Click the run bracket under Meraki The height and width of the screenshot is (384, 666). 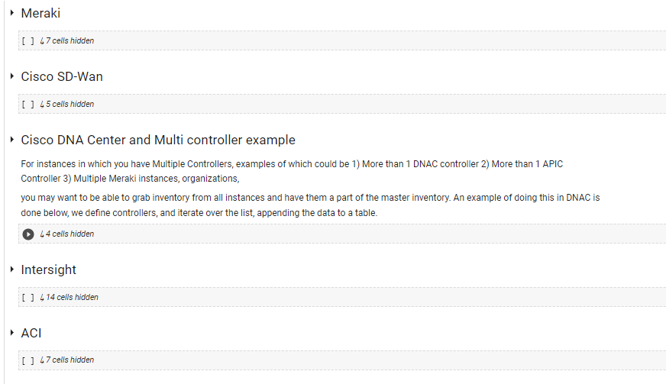28,41
